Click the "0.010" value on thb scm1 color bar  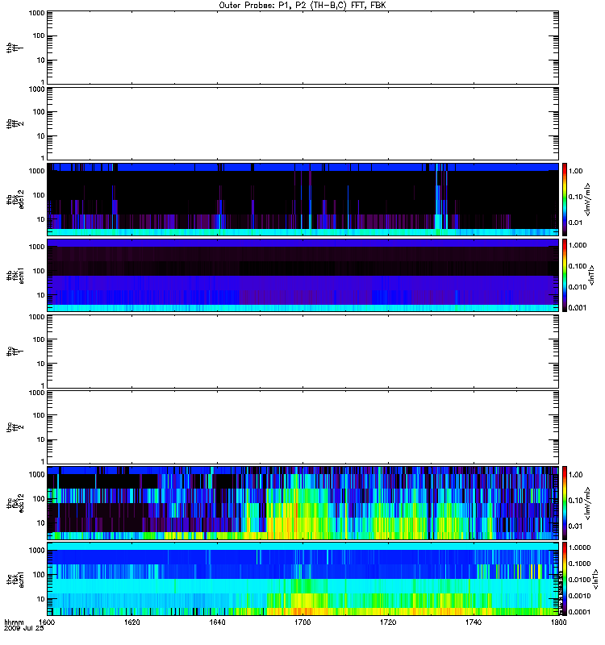pyautogui.click(x=577, y=287)
